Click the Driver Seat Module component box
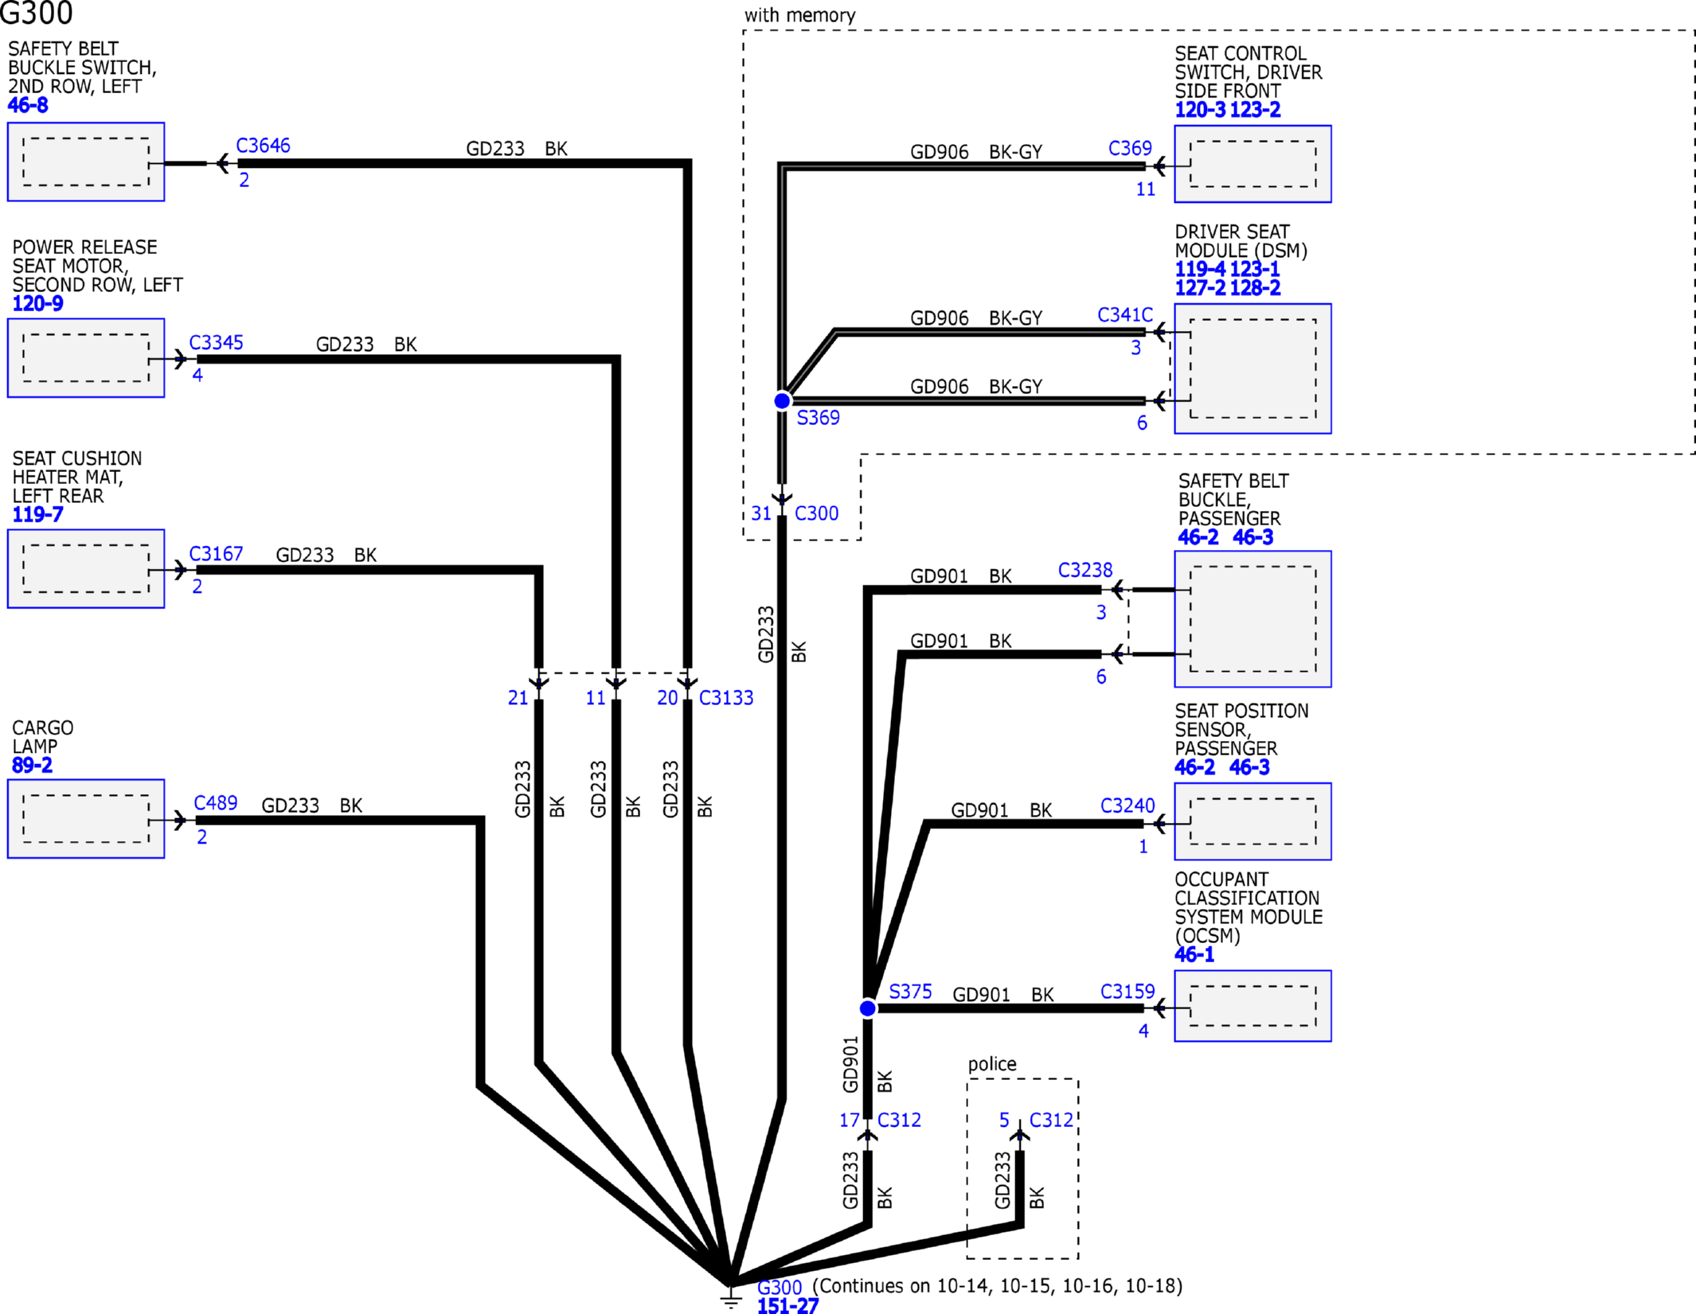This screenshot has height=1314, width=1696. coord(1252,368)
